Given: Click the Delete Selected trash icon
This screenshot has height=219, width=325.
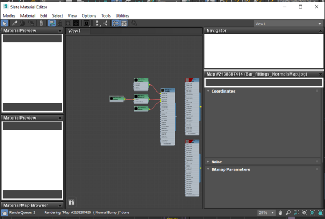Looking at the screenshot, I should 41,23.
